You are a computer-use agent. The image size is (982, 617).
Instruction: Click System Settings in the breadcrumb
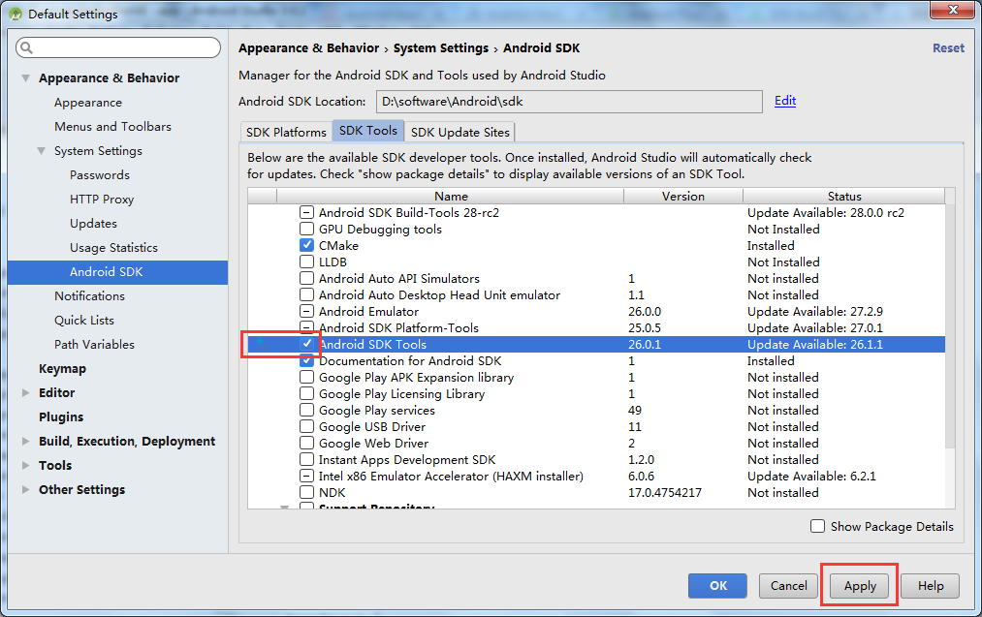tap(441, 48)
